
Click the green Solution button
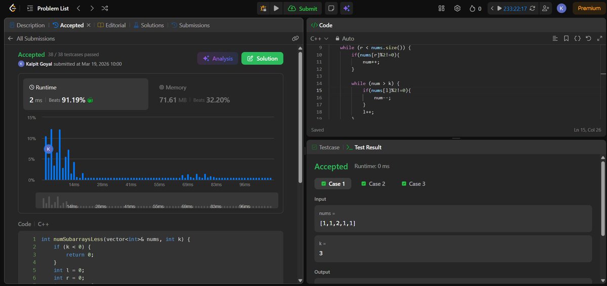pos(262,58)
